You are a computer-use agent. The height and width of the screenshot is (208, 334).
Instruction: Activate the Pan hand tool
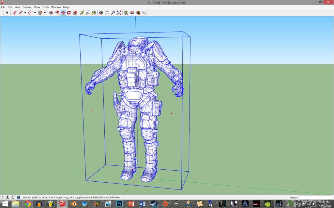[x=107, y=13]
